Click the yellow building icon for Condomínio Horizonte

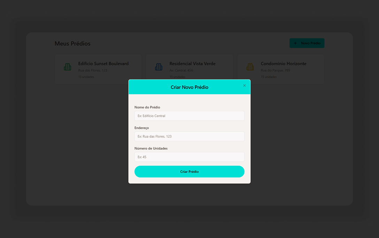click(x=250, y=67)
